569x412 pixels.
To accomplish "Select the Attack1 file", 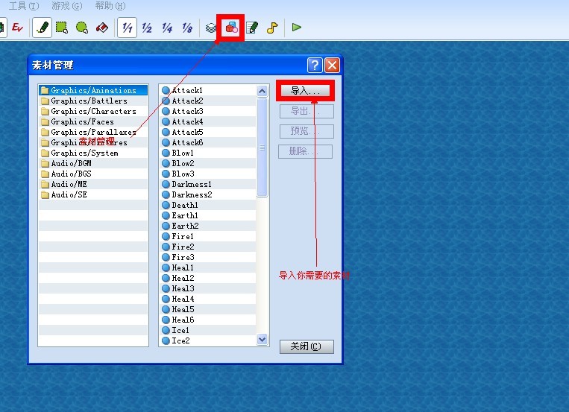I will pos(207,90).
